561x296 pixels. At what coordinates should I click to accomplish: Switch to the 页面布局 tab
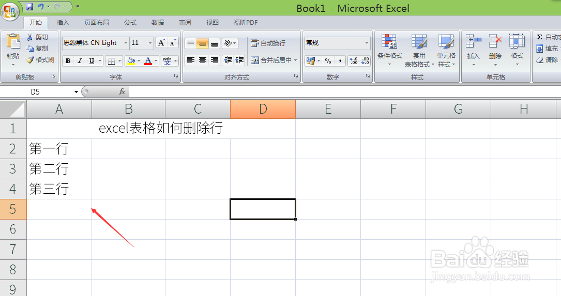tap(97, 23)
